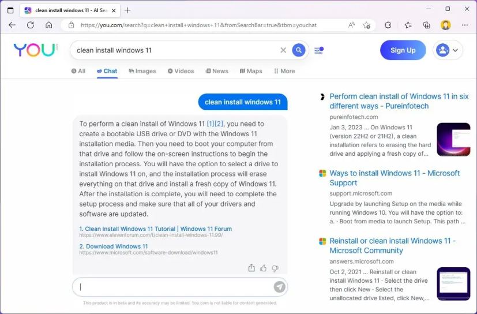
Task: Add this page to favorites
Action: (x=367, y=25)
